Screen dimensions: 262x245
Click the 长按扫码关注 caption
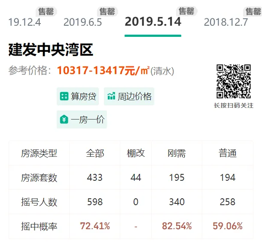234,105
